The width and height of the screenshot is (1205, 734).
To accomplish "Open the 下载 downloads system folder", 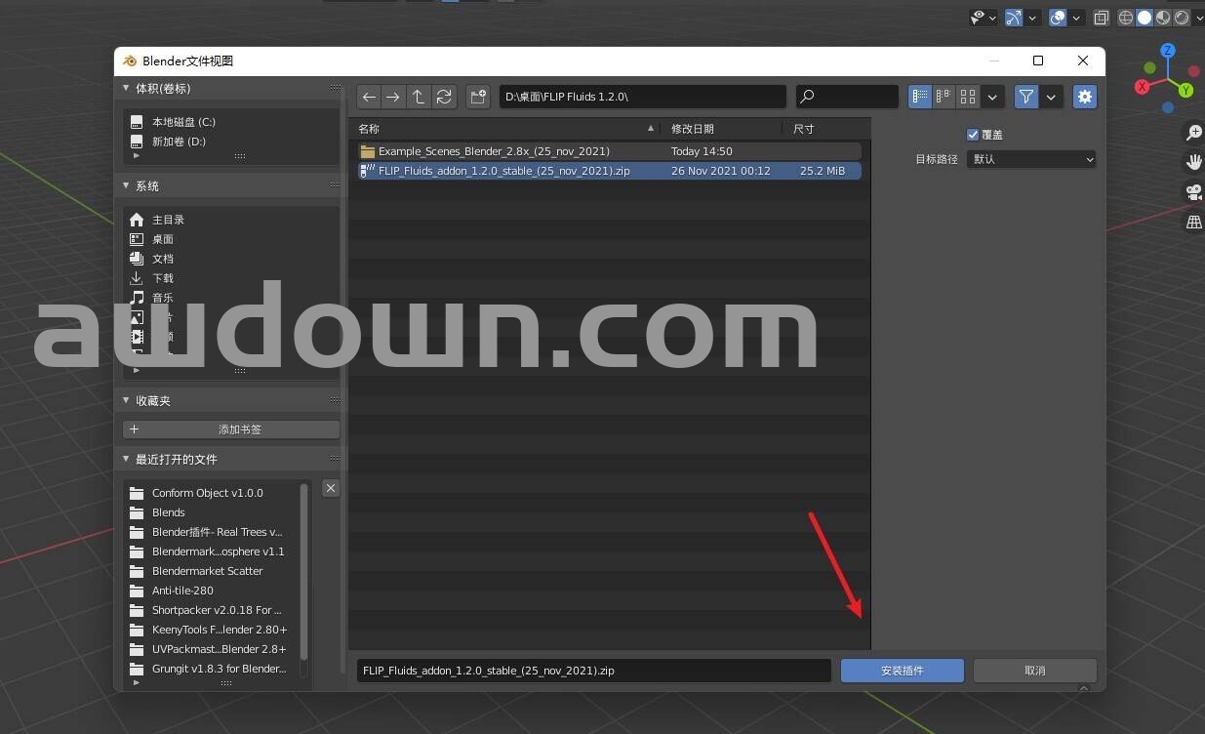I will pyautogui.click(x=162, y=278).
